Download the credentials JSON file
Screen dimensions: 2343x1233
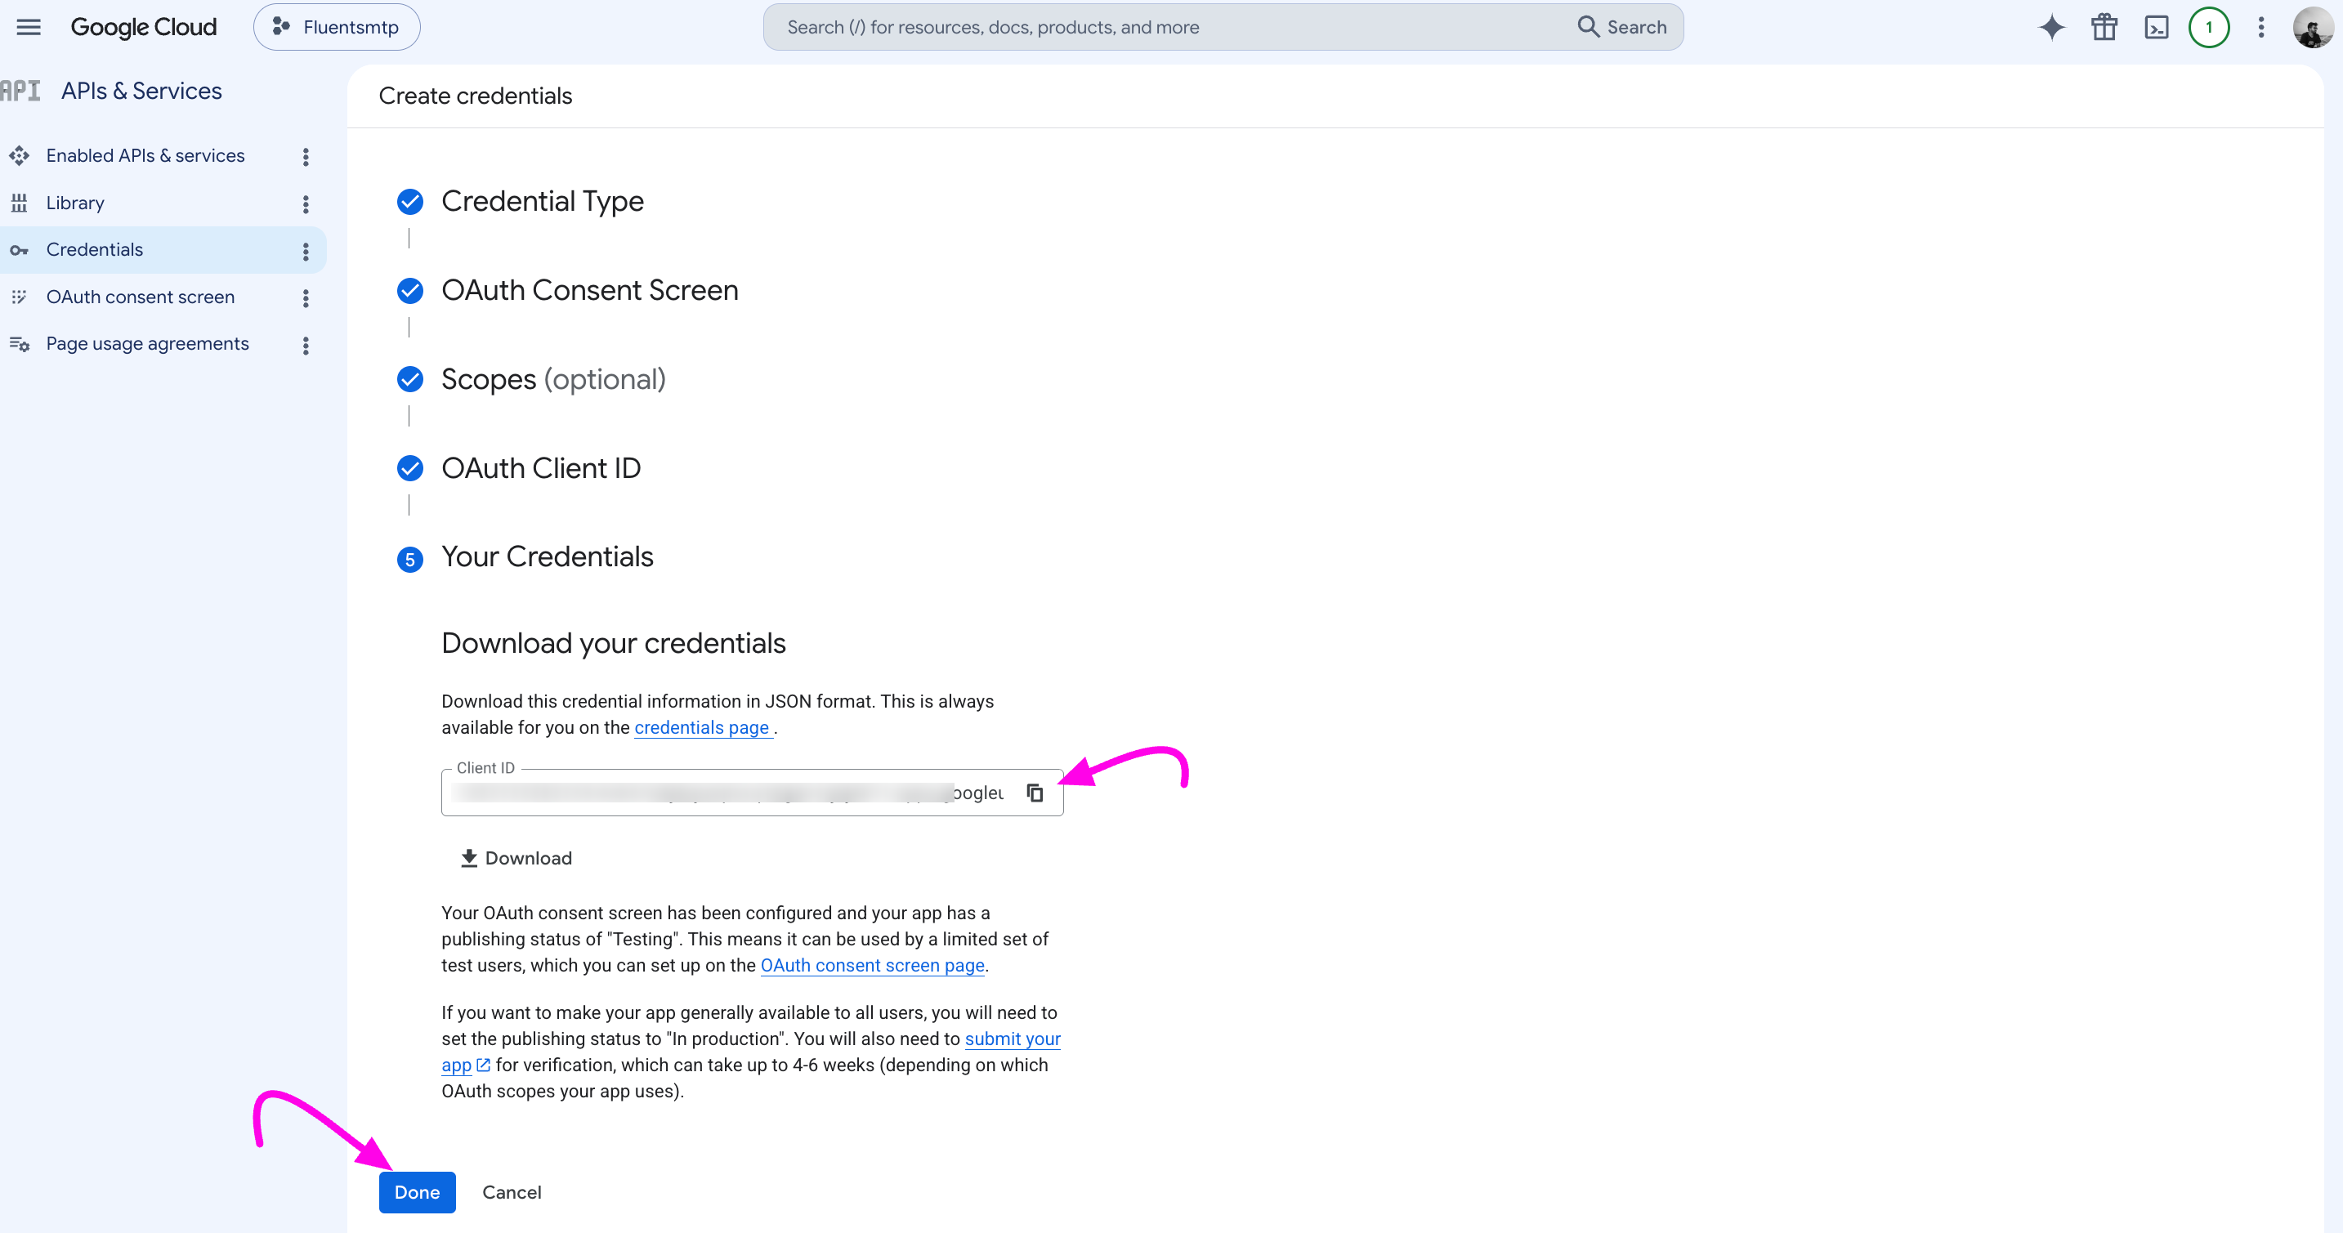coord(516,859)
